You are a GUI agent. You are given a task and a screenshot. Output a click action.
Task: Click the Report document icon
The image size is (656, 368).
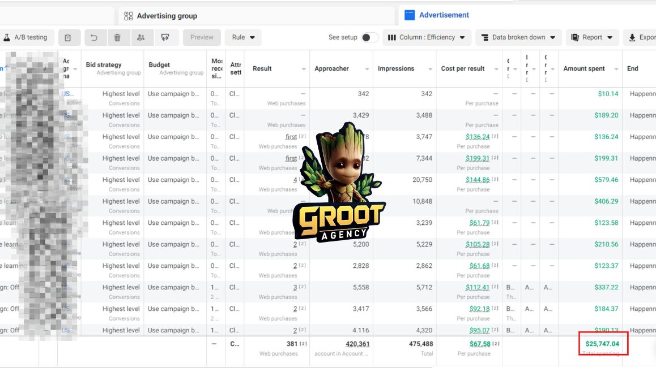[575, 38]
